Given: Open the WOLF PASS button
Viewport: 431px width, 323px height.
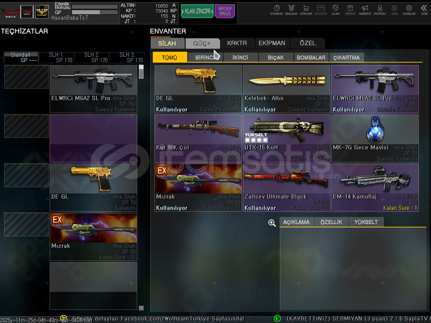Looking at the screenshot, I should coord(225,11).
